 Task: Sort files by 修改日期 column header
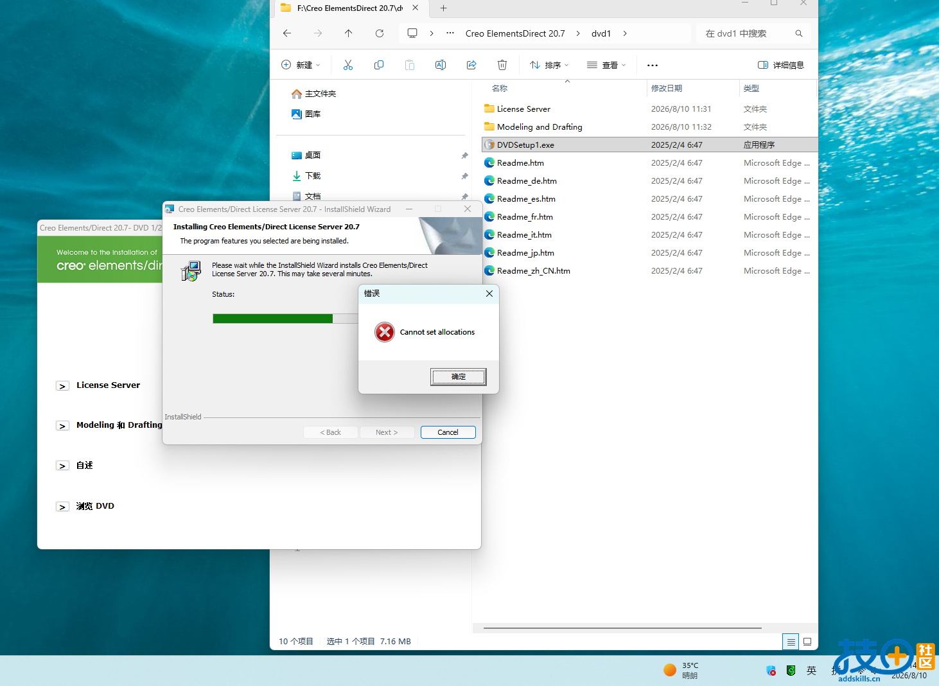point(667,89)
